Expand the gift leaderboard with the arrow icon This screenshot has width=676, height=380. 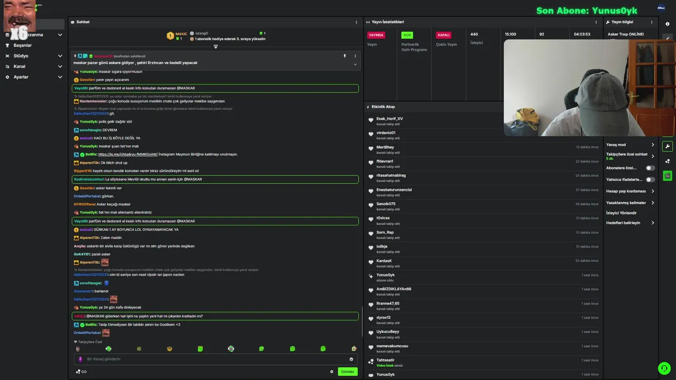(215, 46)
